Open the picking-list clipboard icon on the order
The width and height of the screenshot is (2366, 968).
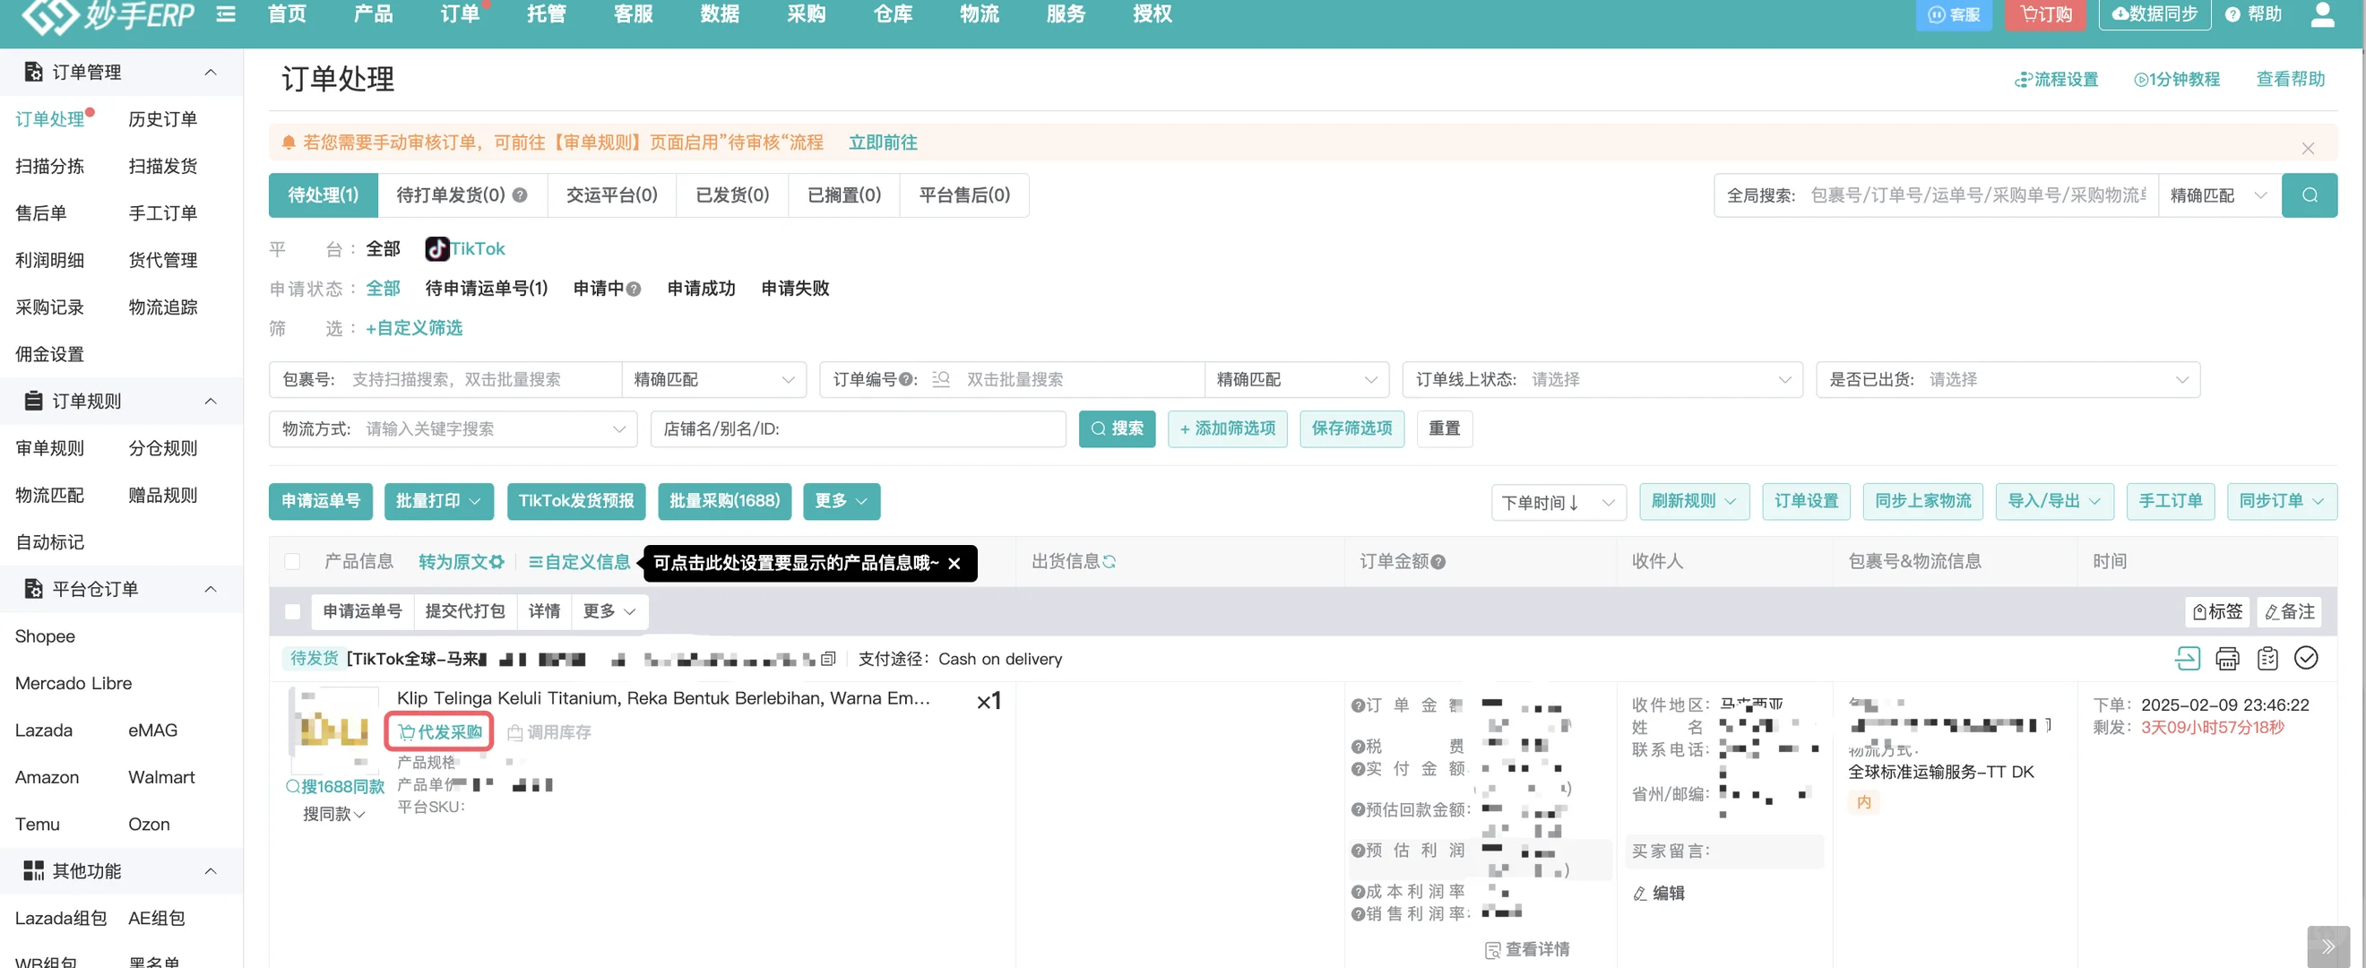click(x=2267, y=658)
